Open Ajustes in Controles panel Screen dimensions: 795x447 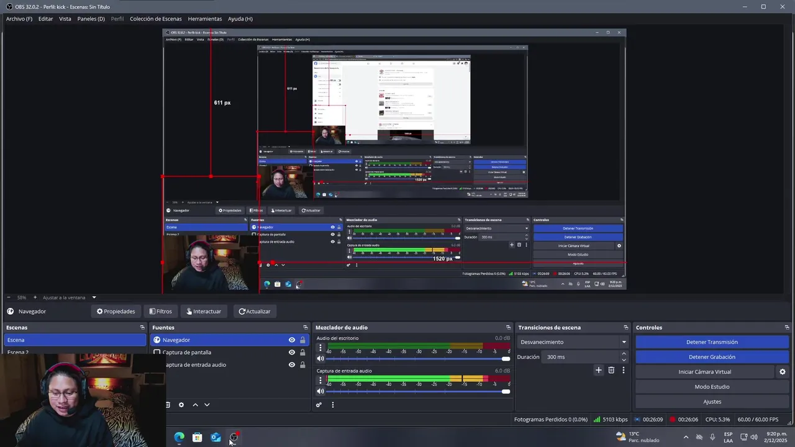pyautogui.click(x=712, y=402)
